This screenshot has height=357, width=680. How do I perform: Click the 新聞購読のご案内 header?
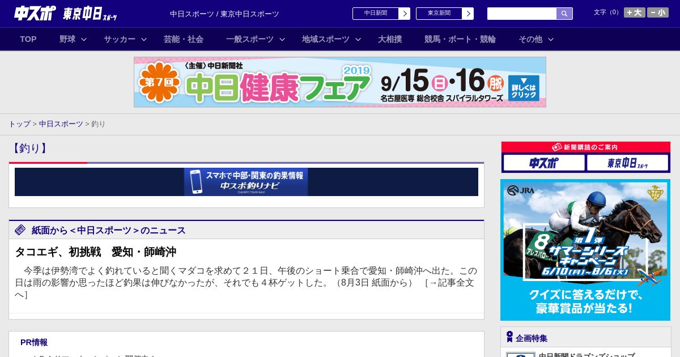(586, 147)
